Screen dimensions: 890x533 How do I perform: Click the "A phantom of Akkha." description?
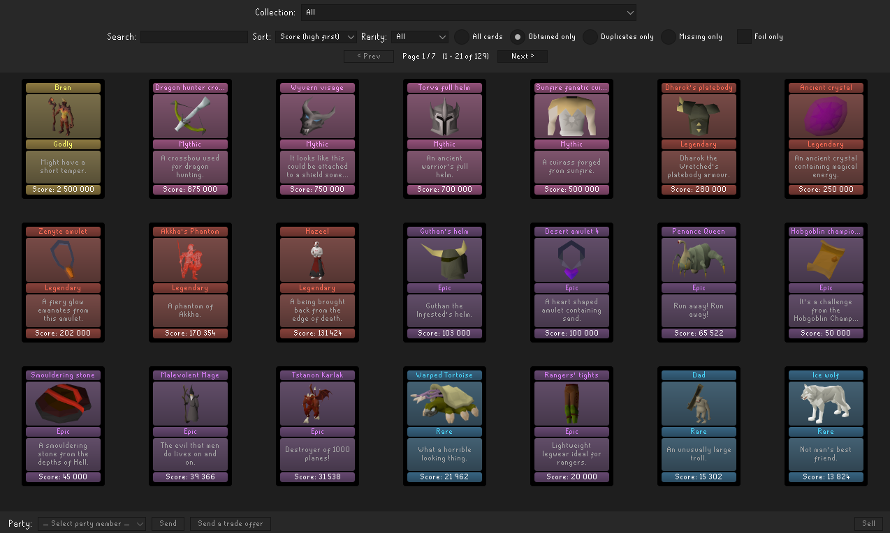[190, 310]
